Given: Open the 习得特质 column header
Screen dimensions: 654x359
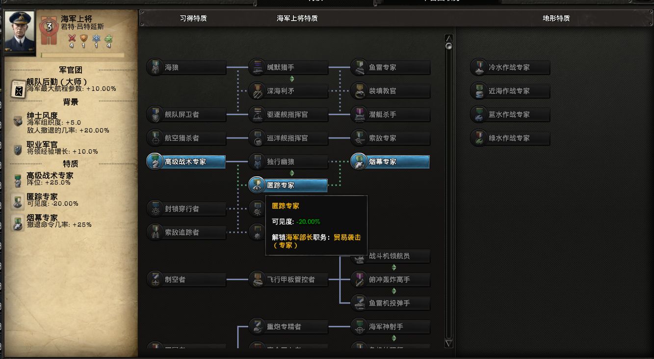Looking at the screenshot, I should point(193,19).
